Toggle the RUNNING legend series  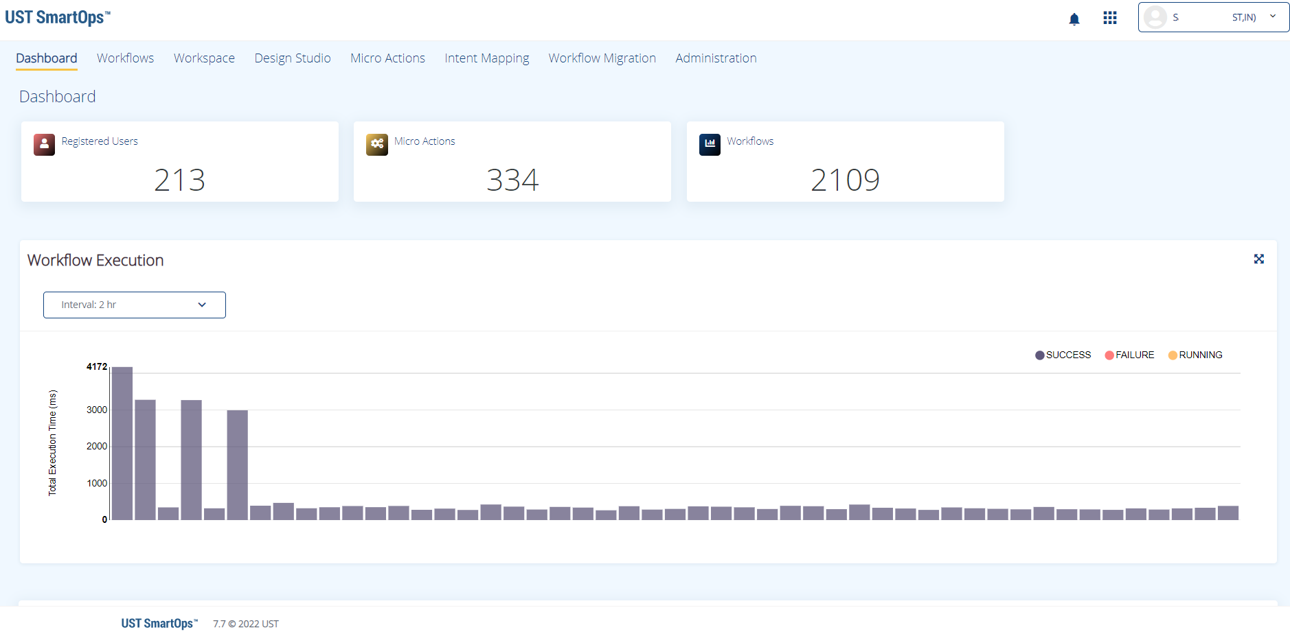1196,355
